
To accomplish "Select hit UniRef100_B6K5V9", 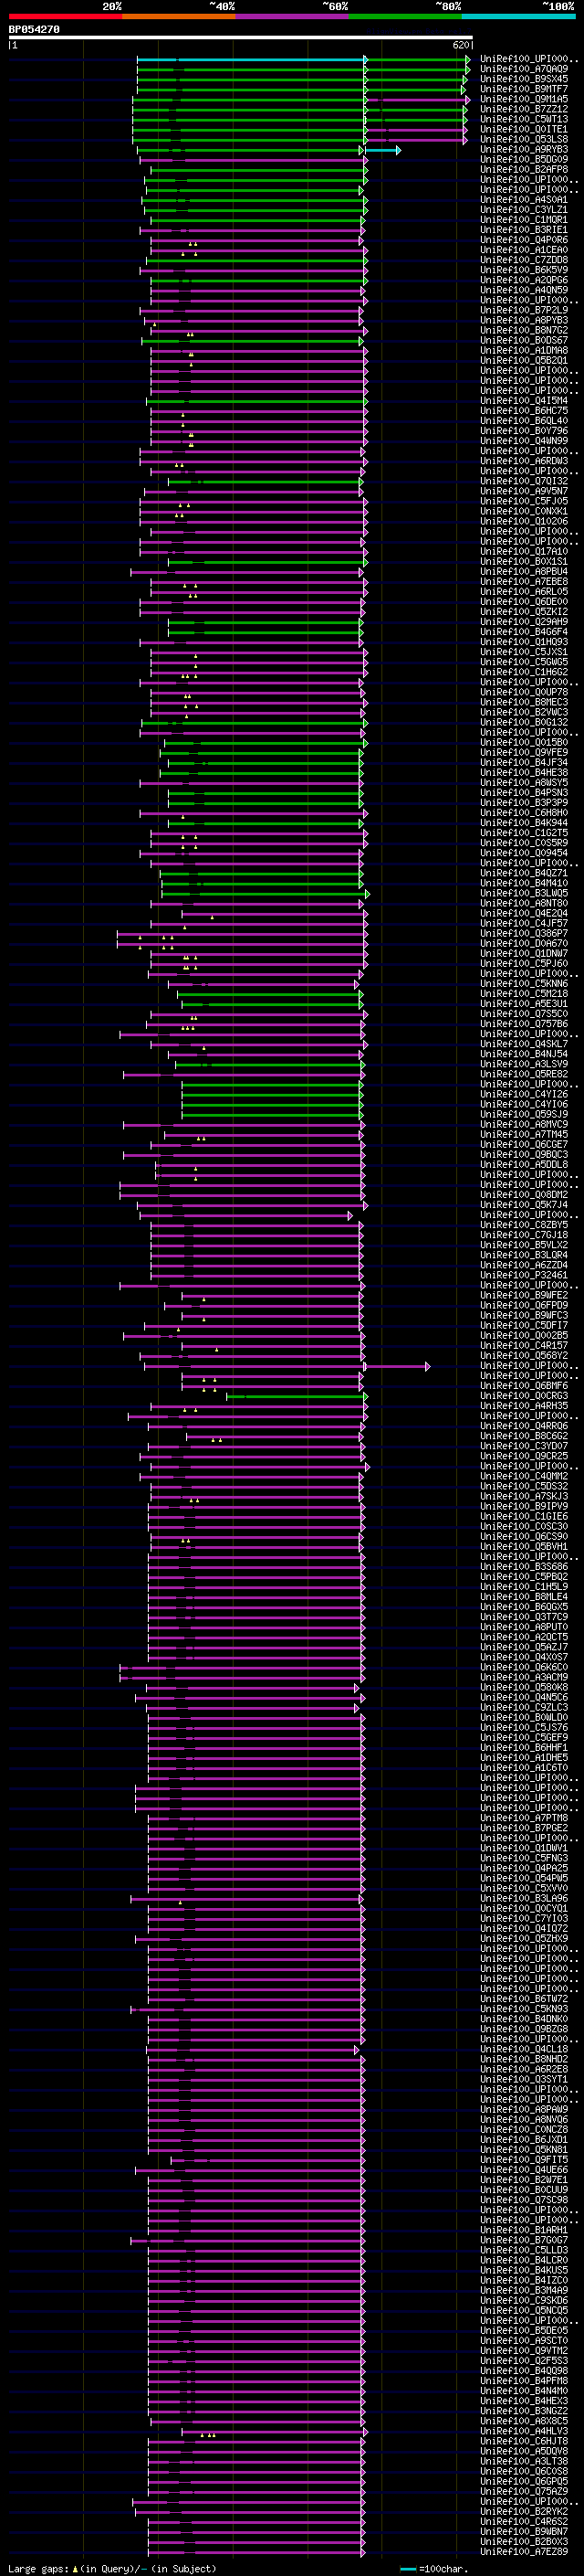I will tap(524, 270).
